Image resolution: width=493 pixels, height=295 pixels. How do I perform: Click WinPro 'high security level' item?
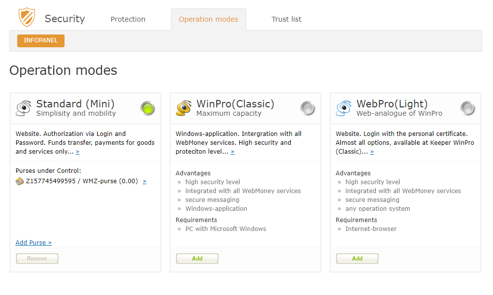click(213, 182)
